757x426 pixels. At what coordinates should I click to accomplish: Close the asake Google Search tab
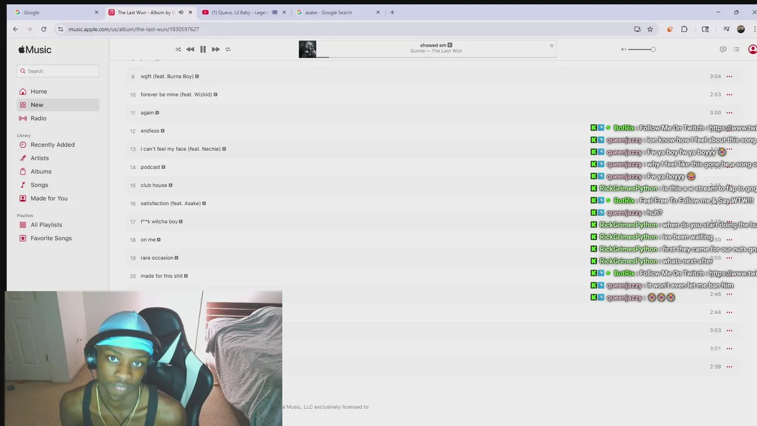pyautogui.click(x=378, y=12)
